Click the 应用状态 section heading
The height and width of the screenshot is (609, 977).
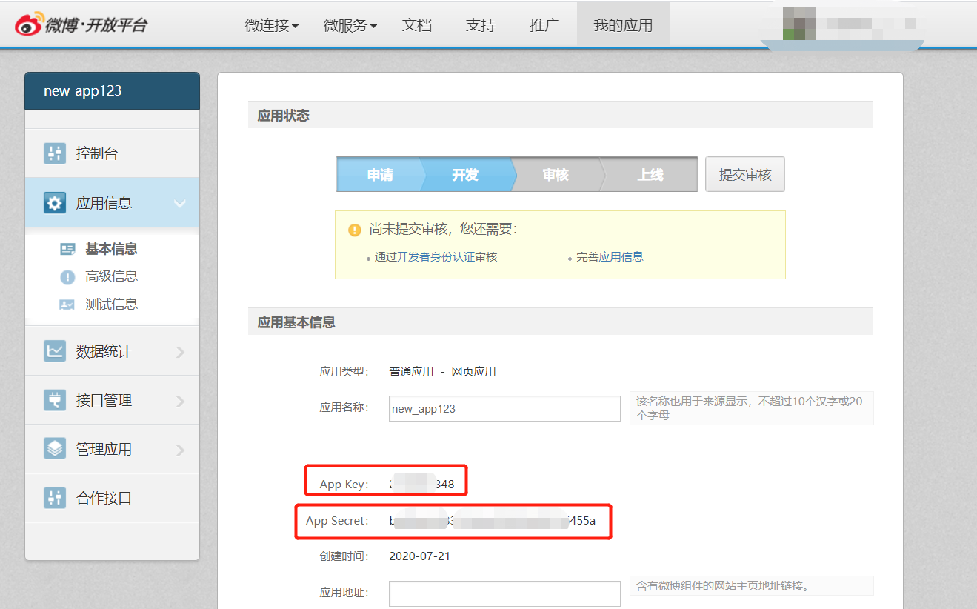pos(283,116)
